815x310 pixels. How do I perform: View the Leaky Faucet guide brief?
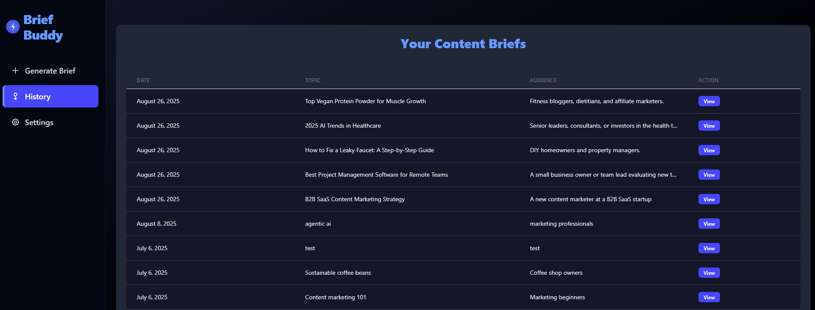tap(709, 150)
